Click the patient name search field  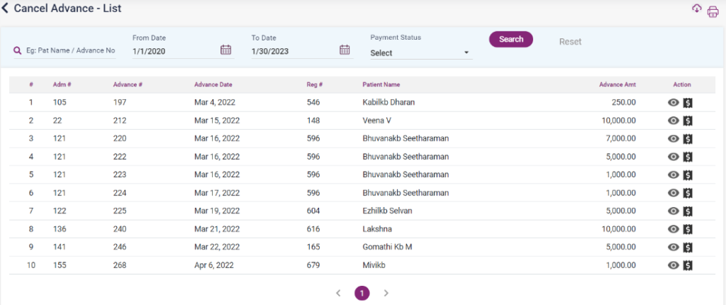69,51
